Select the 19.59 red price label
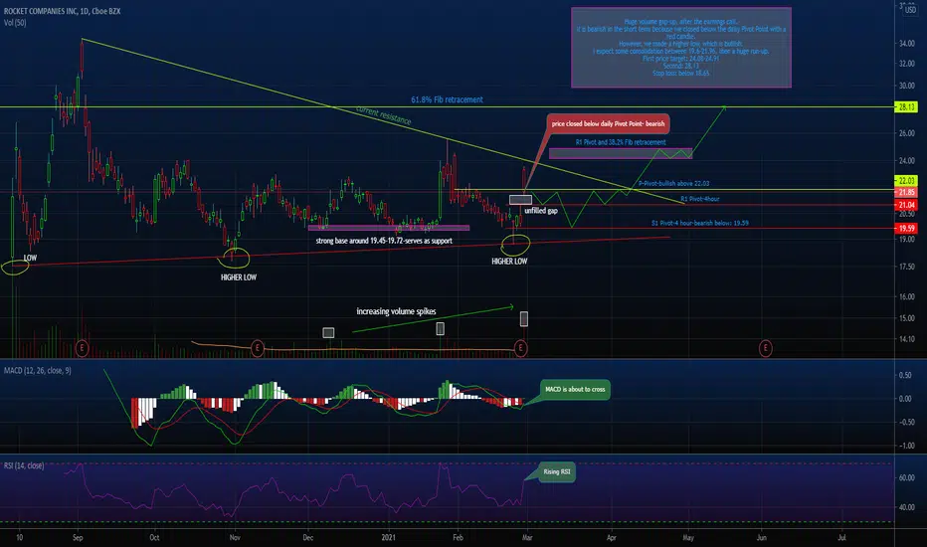The image size is (927, 547). 906,229
